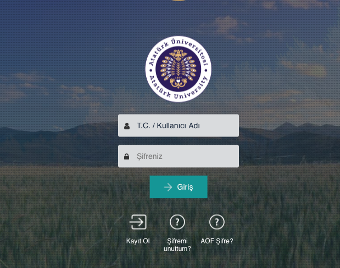
Task: Submit login with the Giriş button
Action: [x=179, y=187]
